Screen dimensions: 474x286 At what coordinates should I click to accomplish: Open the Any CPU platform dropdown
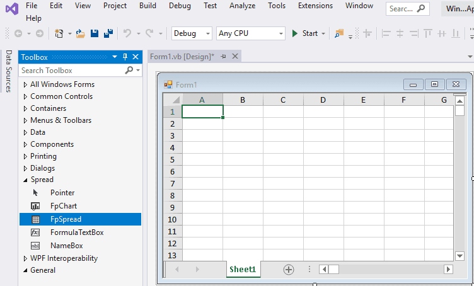pos(250,33)
